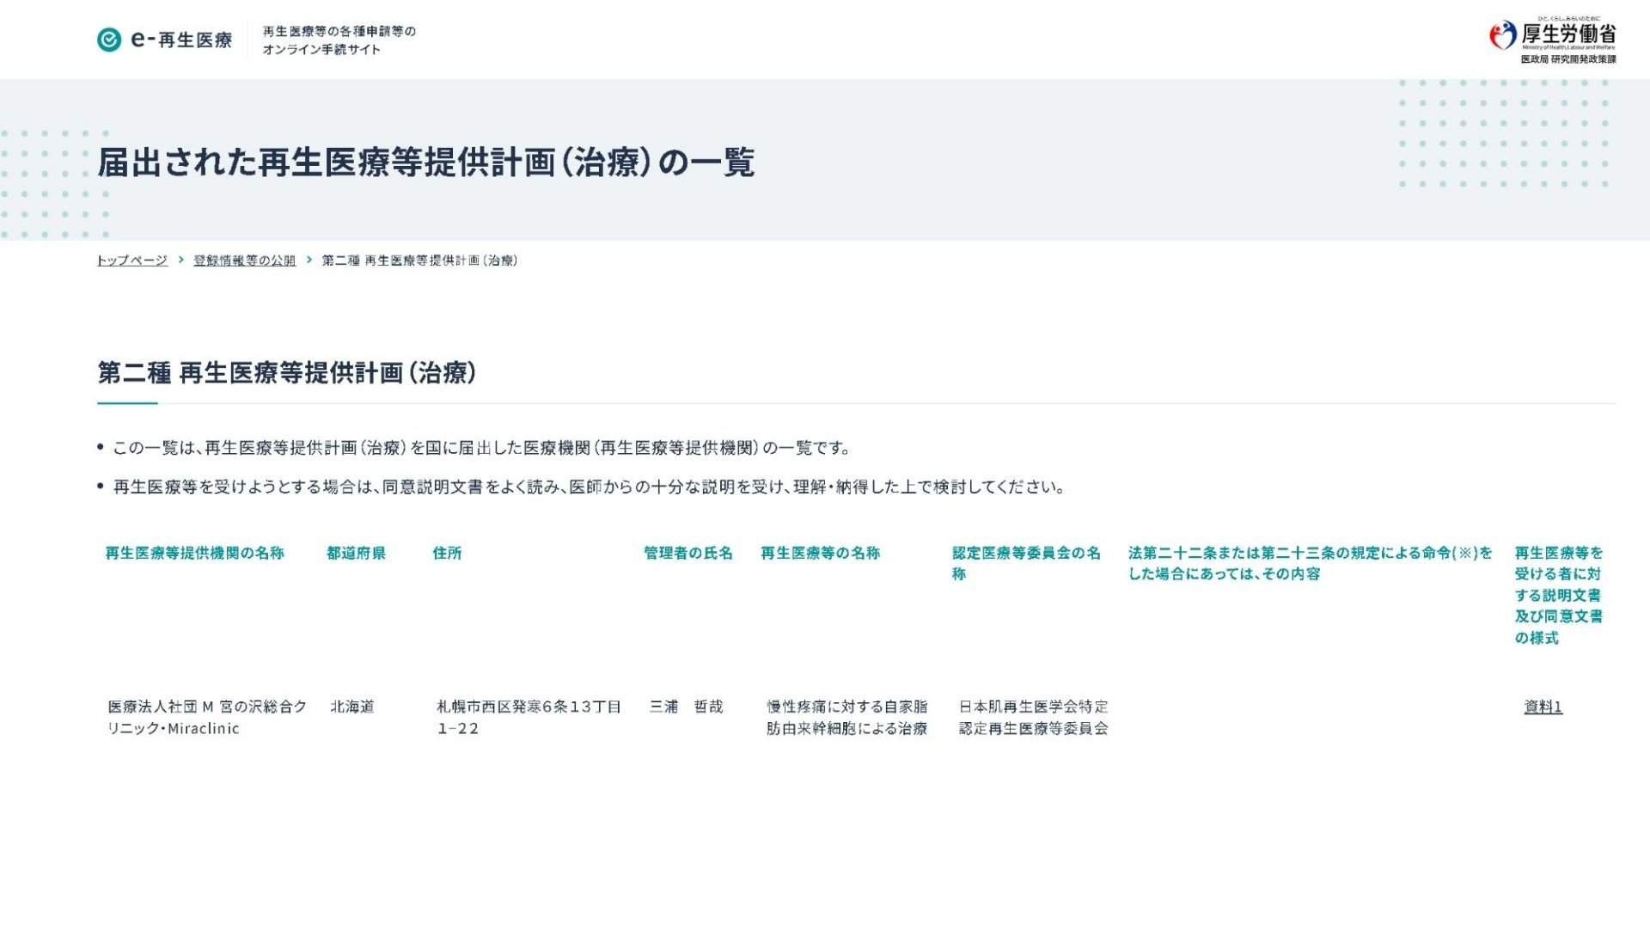Click the 法第二十二条または第二十三条 column header
The width and height of the screenshot is (1650, 943).
coord(1311,563)
